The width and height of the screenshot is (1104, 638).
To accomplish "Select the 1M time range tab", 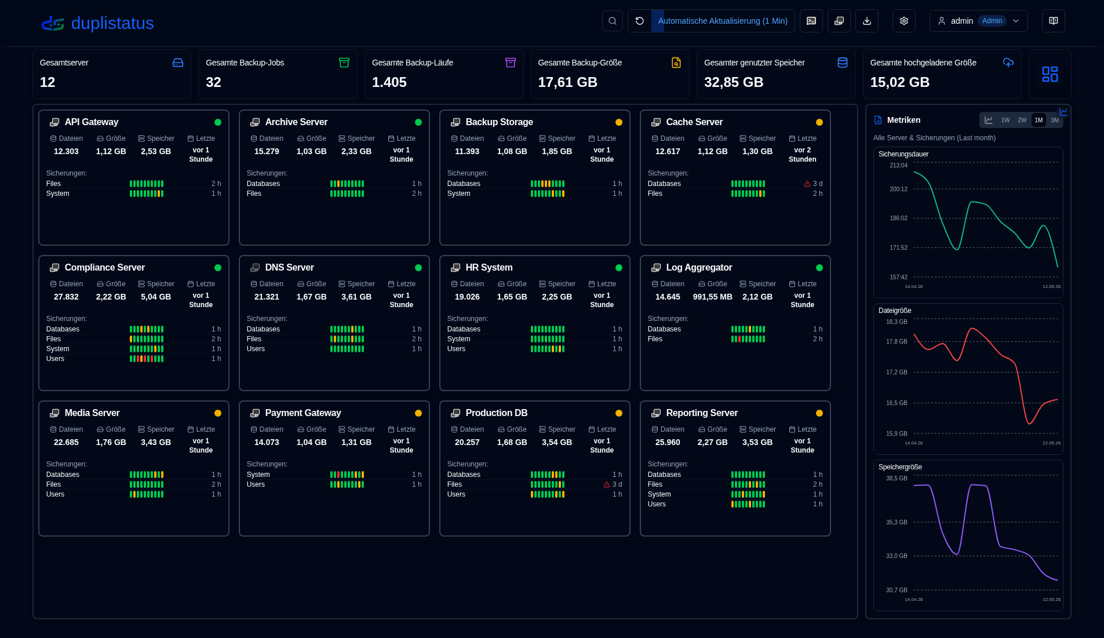I will 1039,120.
